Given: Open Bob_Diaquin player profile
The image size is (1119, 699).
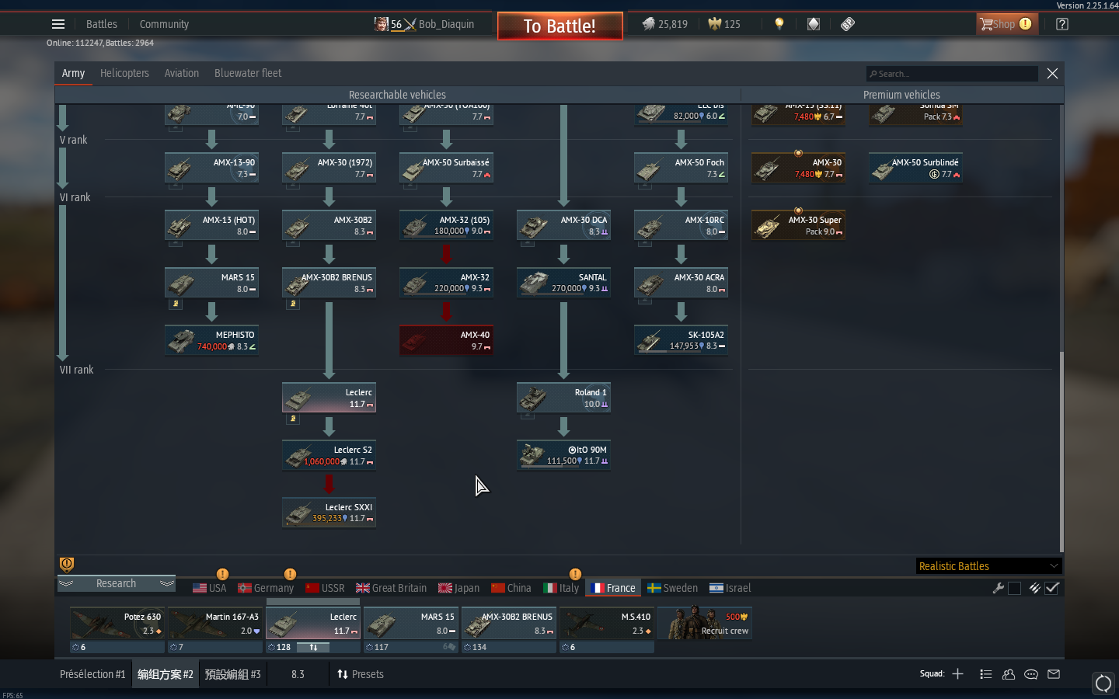Looking at the screenshot, I should [446, 24].
